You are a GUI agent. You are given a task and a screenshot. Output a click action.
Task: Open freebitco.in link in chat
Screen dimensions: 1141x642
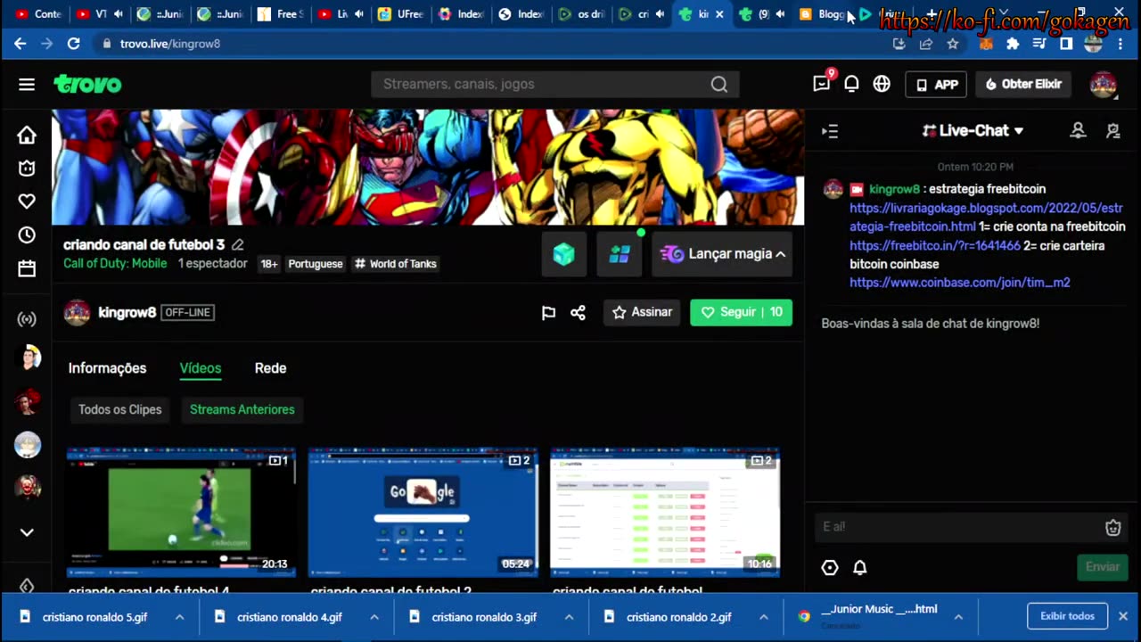pyautogui.click(x=934, y=245)
